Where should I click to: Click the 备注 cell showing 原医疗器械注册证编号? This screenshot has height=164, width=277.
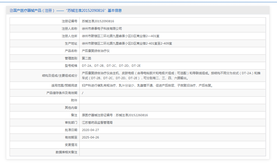pos(115,115)
